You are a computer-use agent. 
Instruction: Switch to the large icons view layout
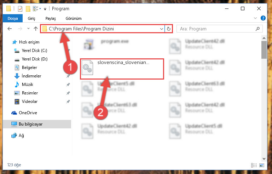[262, 165]
